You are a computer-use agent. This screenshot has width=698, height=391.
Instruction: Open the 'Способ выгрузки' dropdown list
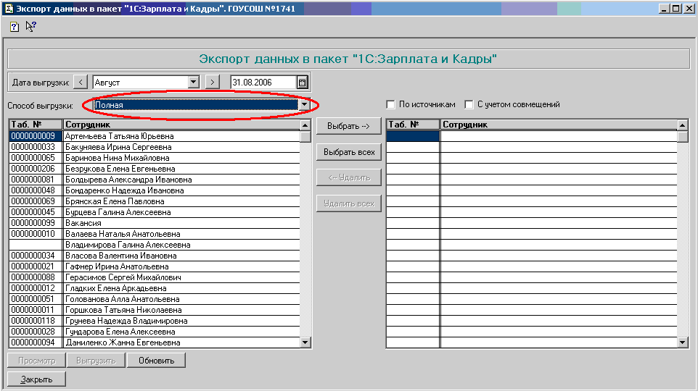(305, 105)
